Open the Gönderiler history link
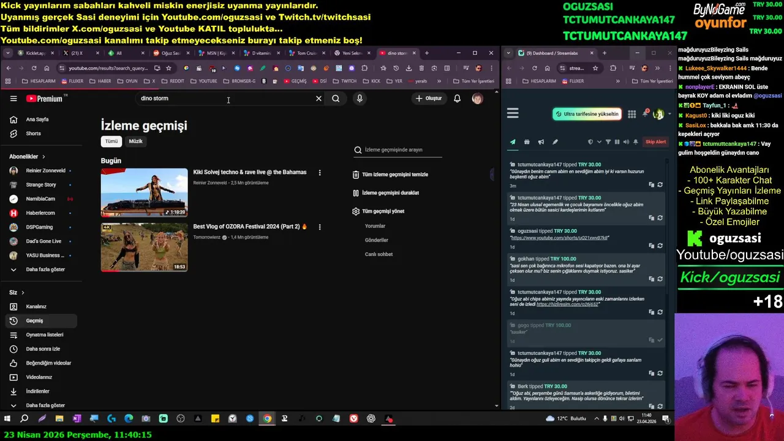Screen dimensions: 784x441 coord(377,240)
